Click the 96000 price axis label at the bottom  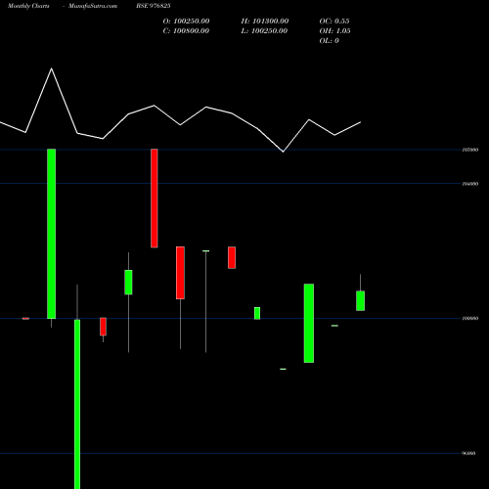(469, 453)
